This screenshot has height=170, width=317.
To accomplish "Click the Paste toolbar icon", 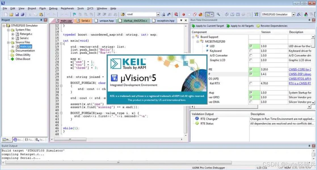I will [x=41, y=14].
